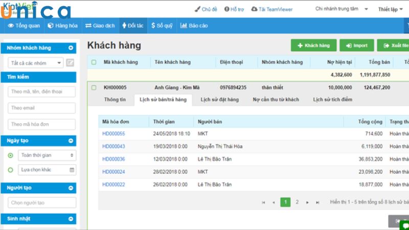Open Báo cáo reports menu

click(194, 26)
